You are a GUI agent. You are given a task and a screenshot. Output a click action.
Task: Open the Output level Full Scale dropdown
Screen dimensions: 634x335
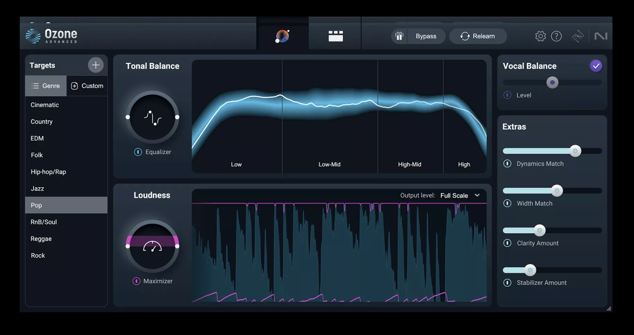coord(459,195)
